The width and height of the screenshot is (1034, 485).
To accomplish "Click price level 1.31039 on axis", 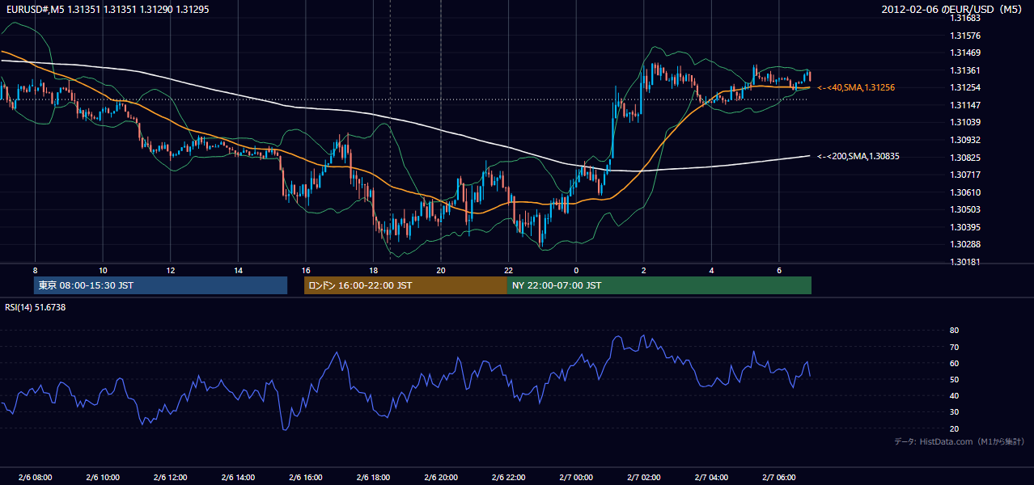I will [967, 122].
